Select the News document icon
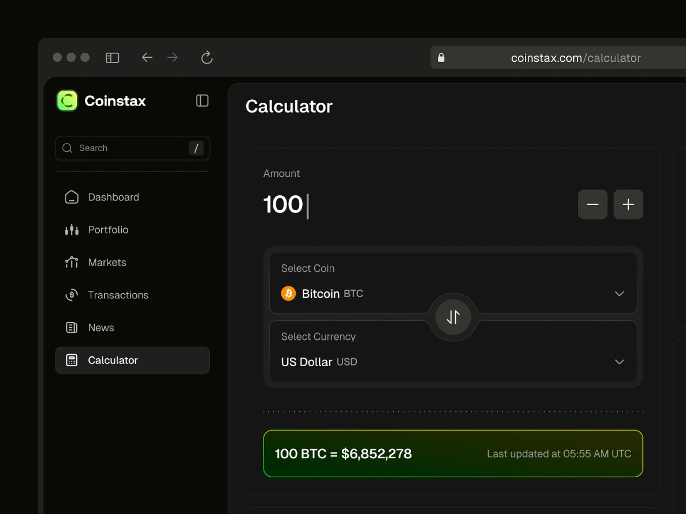The image size is (686, 514). coord(71,327)
